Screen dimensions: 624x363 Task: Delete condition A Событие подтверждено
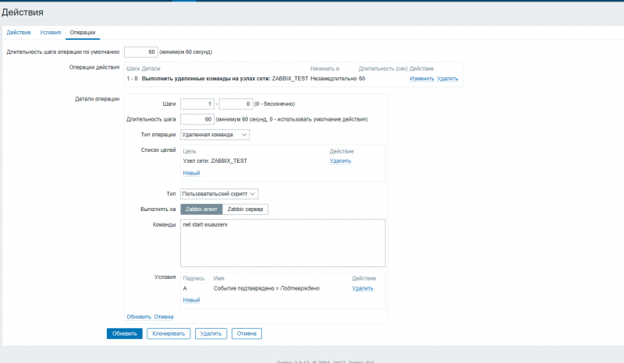(x=363, y=289)
